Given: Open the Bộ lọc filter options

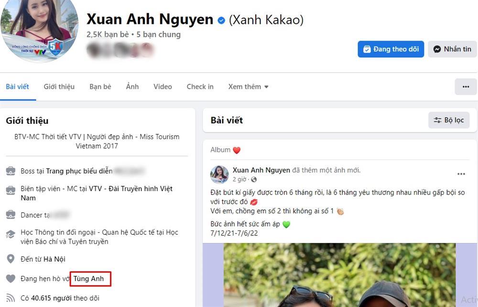Looking at the screenshot, I should [x=449, y=120].
